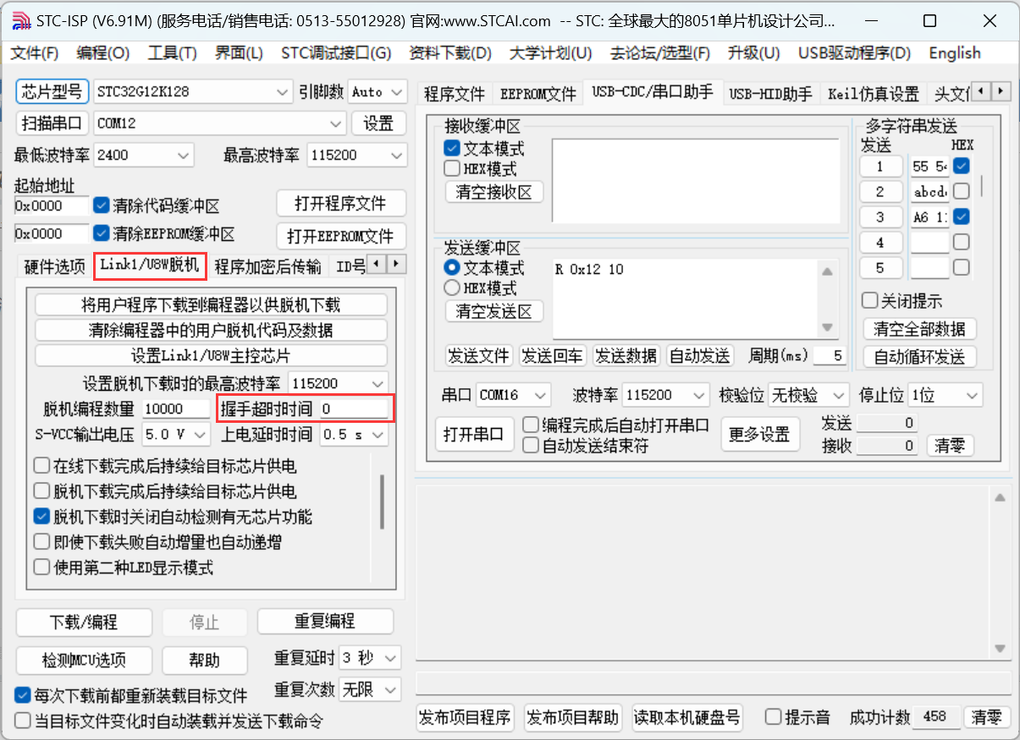Toggle 清除代码缓冲区 checkbox
Viewport: 1020px width, 740px height.
pos(102,206)
